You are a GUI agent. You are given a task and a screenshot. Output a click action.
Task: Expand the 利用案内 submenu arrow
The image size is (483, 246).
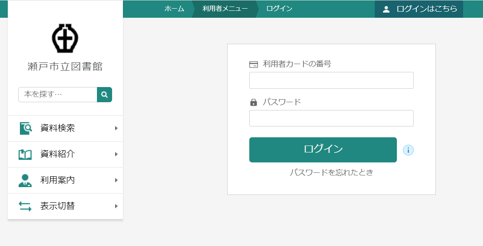116,180
